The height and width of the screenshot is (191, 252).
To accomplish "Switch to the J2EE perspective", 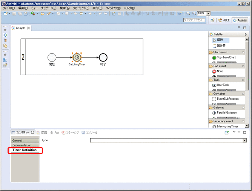I will (224, 20).
